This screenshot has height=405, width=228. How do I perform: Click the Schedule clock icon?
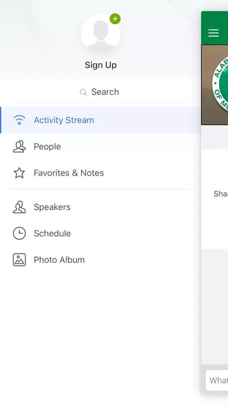click(x=19, y=233)
